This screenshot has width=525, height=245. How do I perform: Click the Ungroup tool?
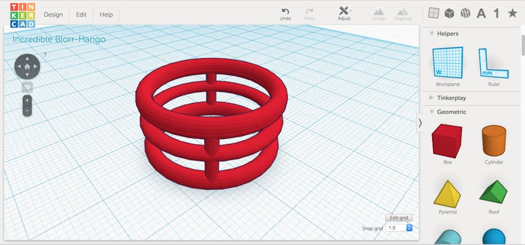402,14
